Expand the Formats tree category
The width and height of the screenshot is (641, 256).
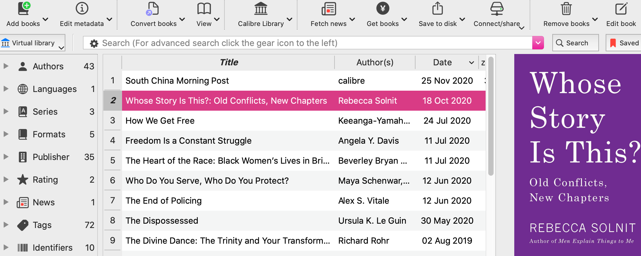point(6,134)
